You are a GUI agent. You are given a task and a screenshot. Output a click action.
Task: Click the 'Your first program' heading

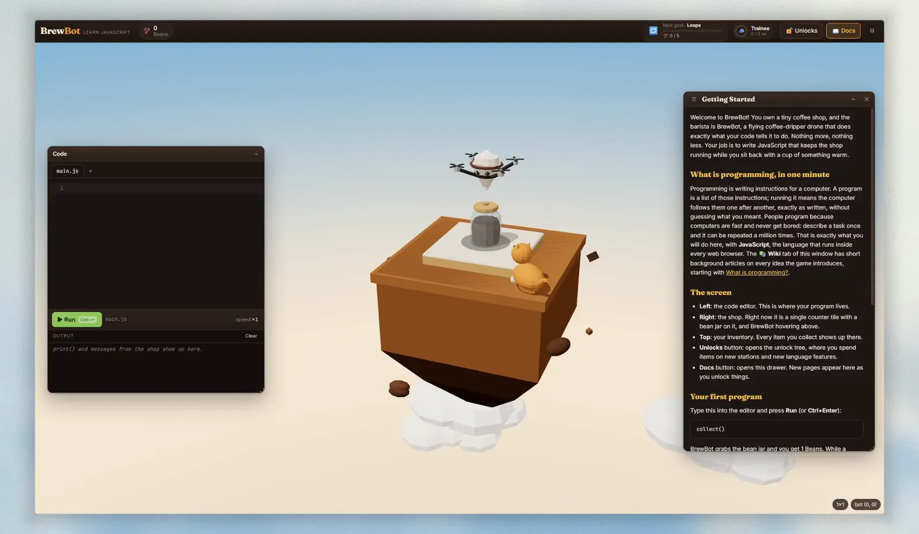click(x=726, y=397)
